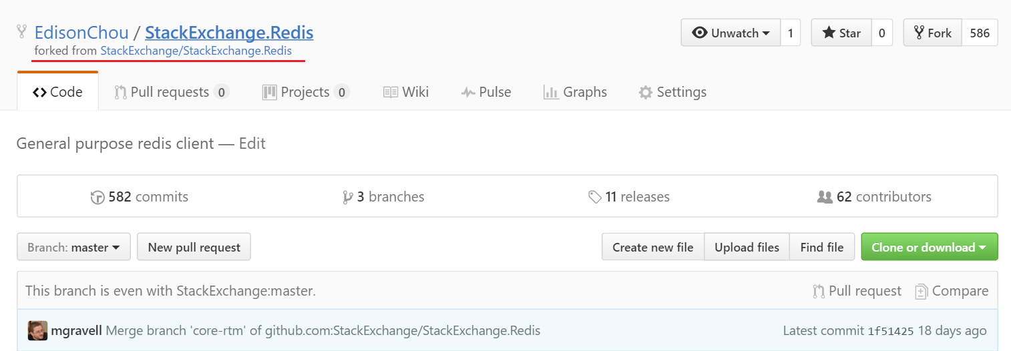Viewport: 1011px width, 351px height.
Task: Click mgravell's avatar thumbnail
Action: tap(37, 330)
